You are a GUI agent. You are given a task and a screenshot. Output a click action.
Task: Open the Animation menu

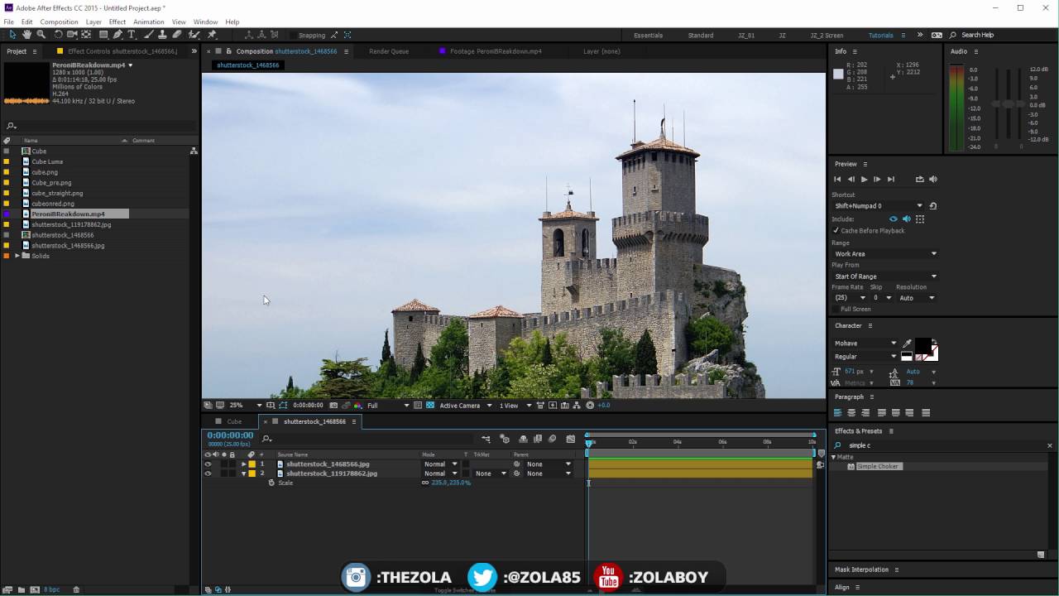pos(149,22)
